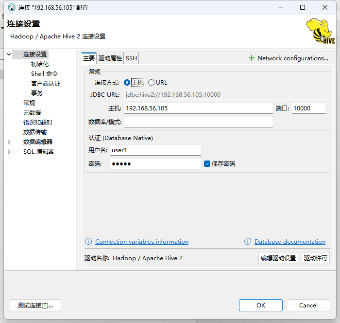Select Shell 命令 in the settings tree
This screenshot has height=323, width=340.
coord(45,74)
